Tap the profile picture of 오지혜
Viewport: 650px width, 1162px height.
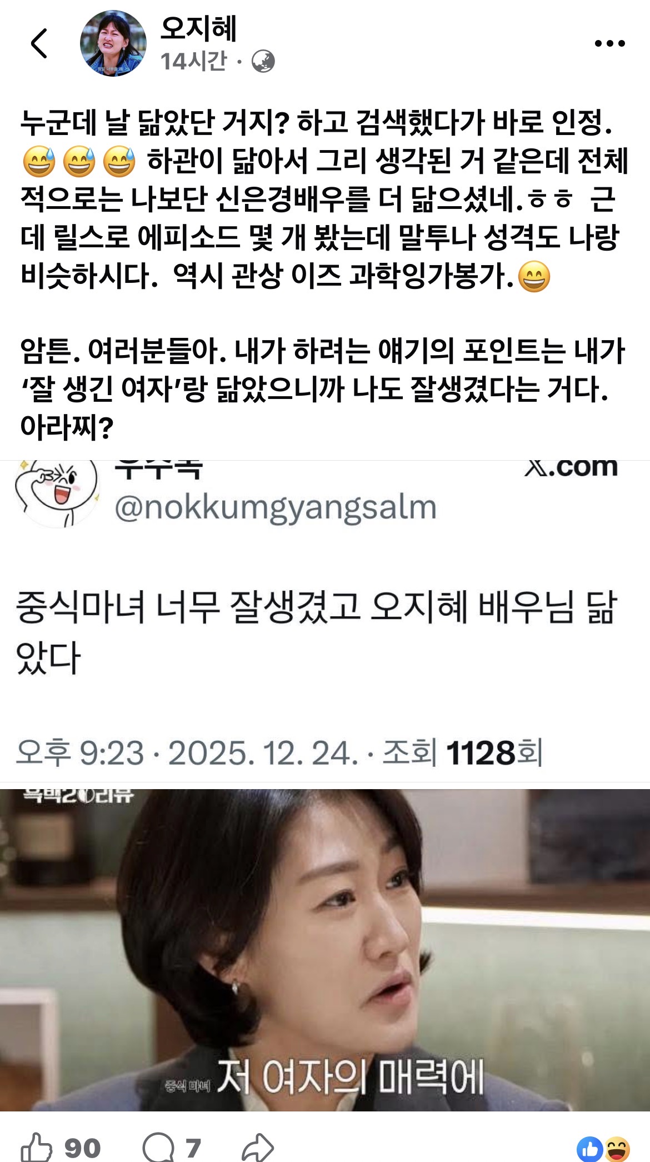click(x=113, y=43)
